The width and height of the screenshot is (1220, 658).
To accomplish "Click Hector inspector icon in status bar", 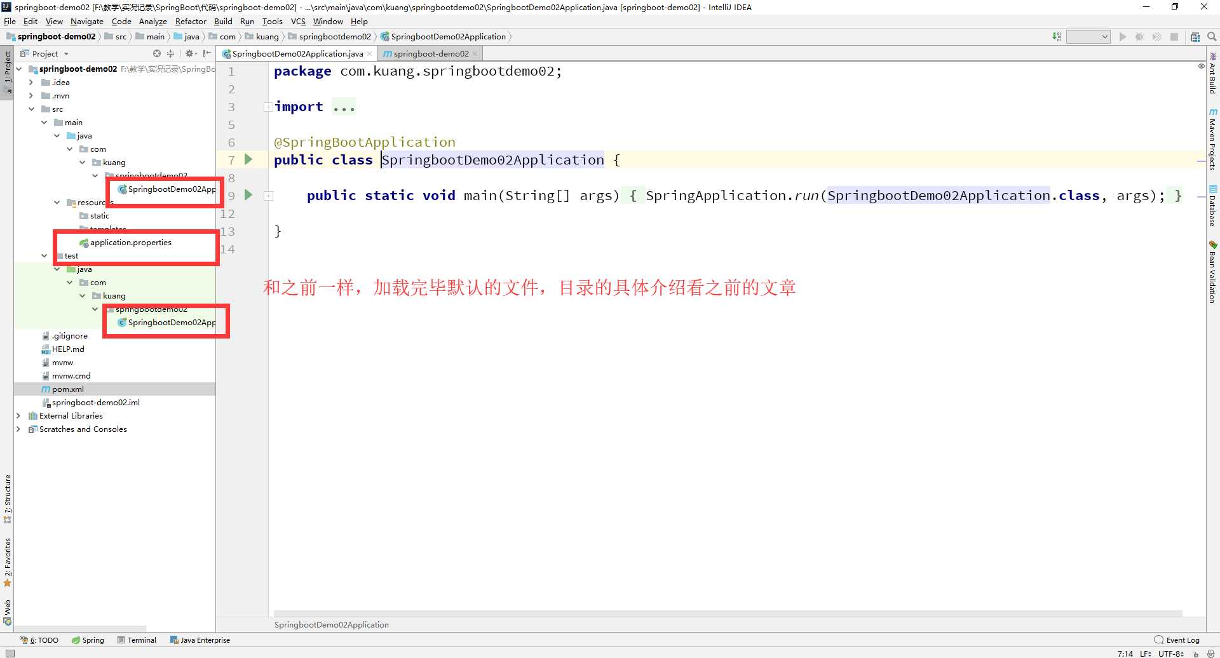I will click(x=1210, y=653).
